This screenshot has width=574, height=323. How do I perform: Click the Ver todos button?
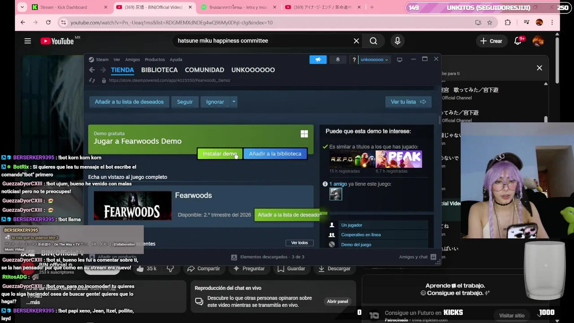300,243
